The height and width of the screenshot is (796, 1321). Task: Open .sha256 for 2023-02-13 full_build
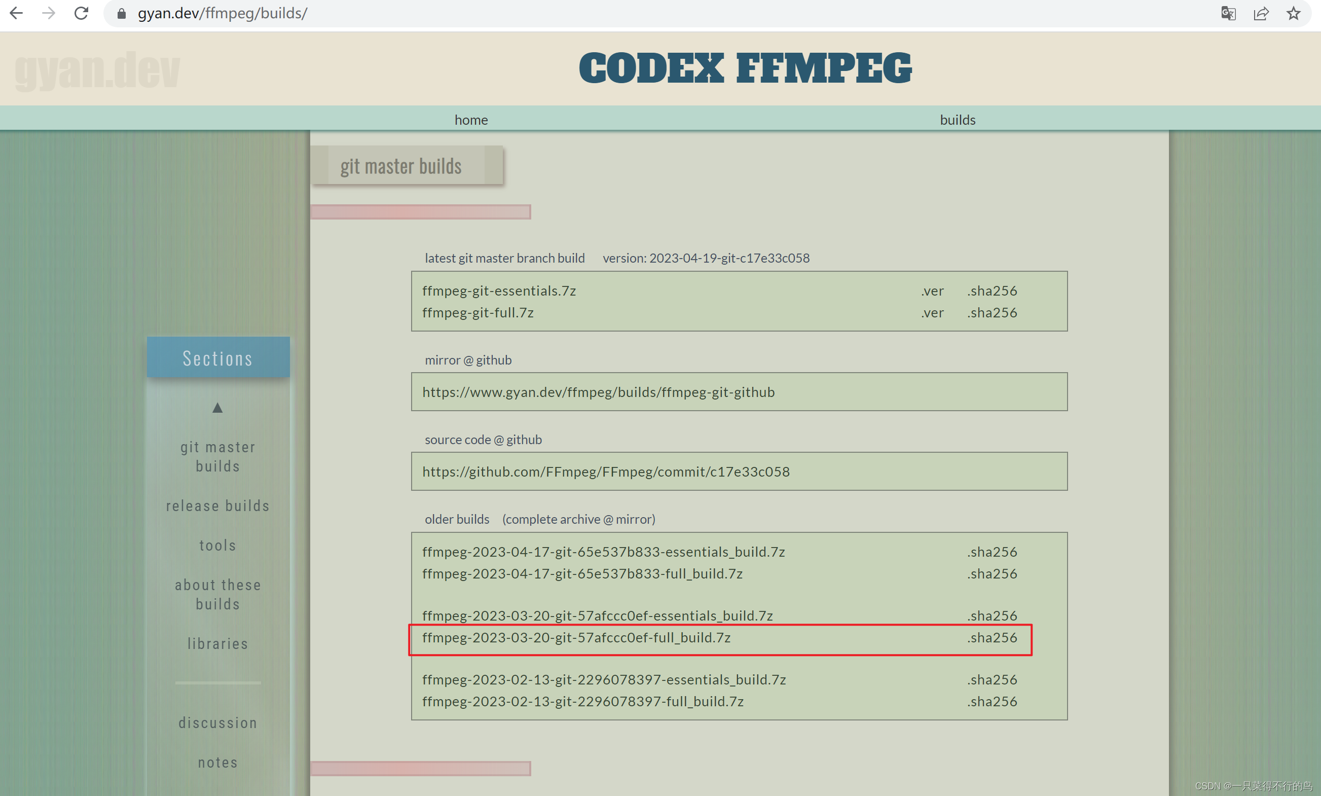click(992, 702)
